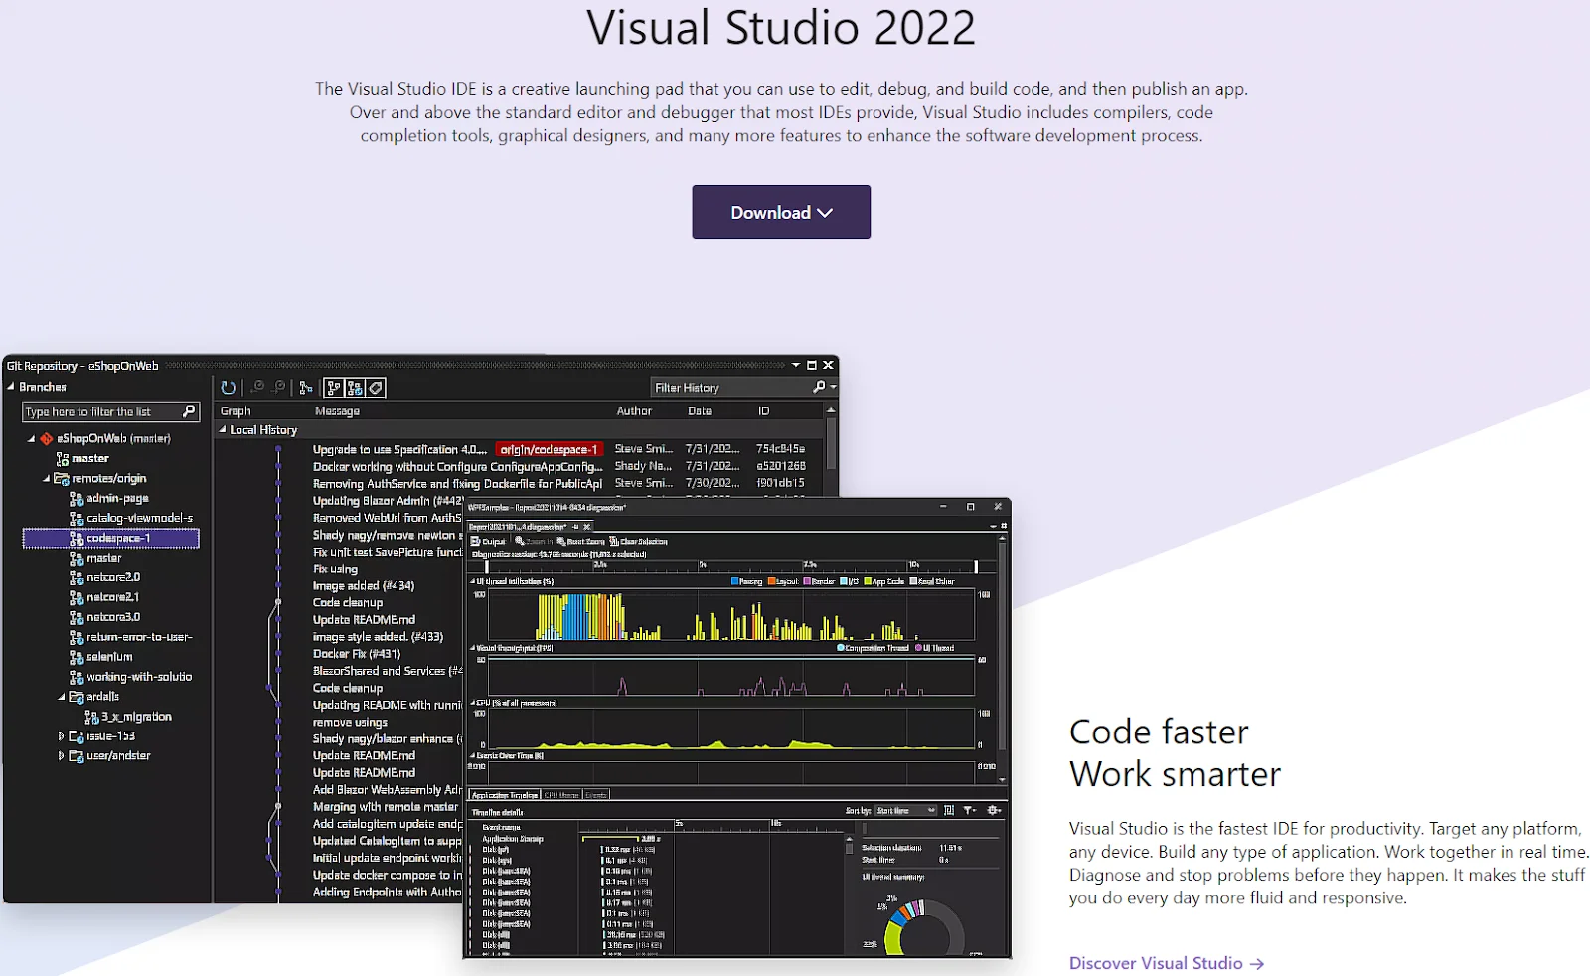Viewport: 1590px width, 976px height.
Task: Click the filter icon in Timeline details
Action: (x=970, y=811)
